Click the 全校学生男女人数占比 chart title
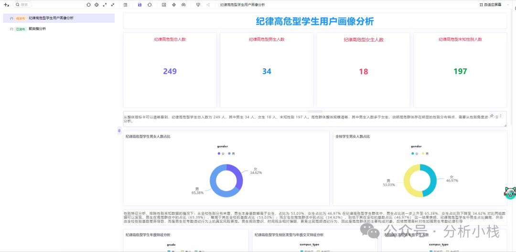This screenshot has width=516, height=252. 353,136
